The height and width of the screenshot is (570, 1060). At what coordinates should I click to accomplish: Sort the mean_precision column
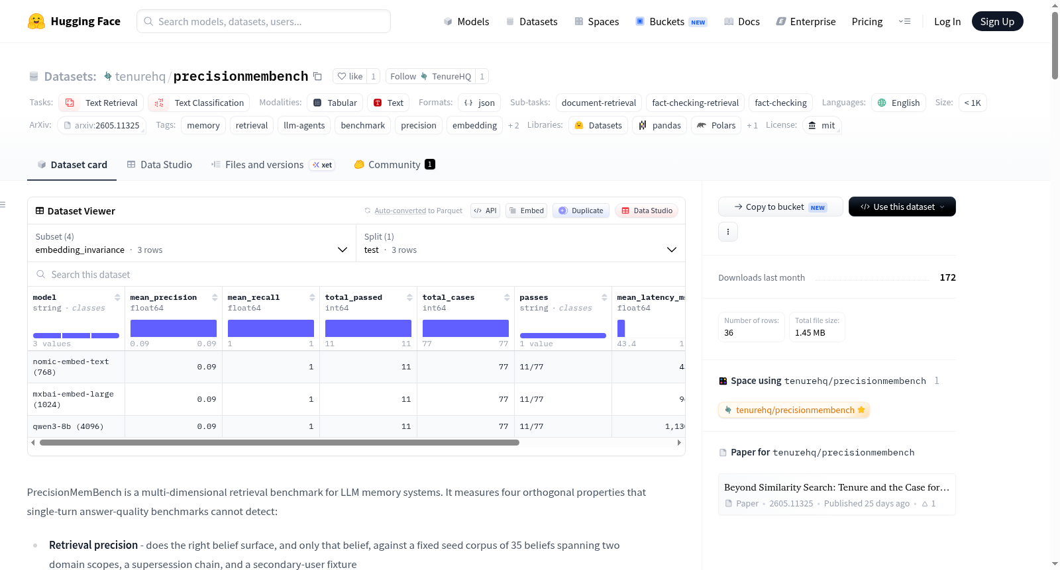coord(215,297)
